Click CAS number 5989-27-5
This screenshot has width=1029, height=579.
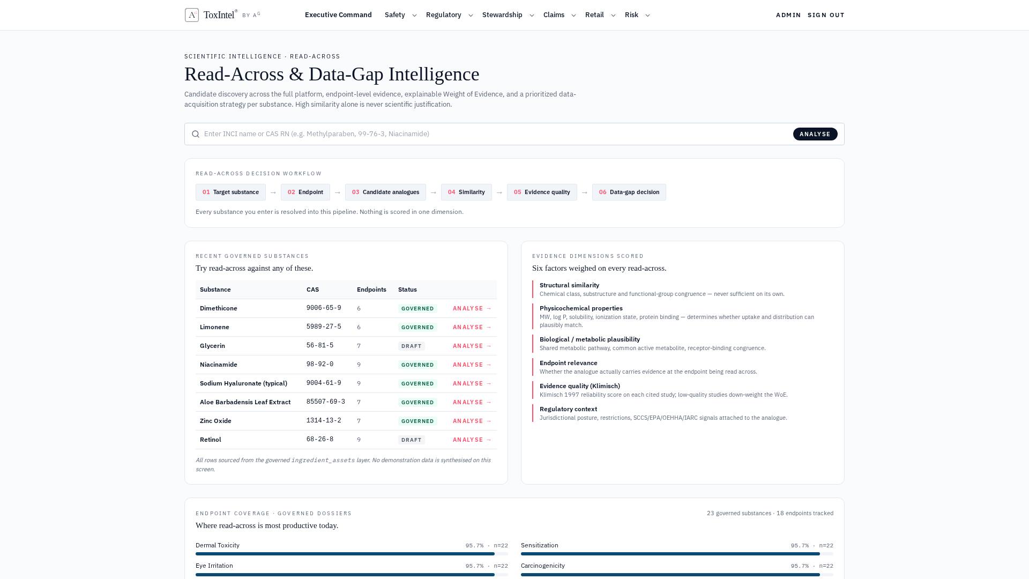pyautogui.click(x=324, y=327)
